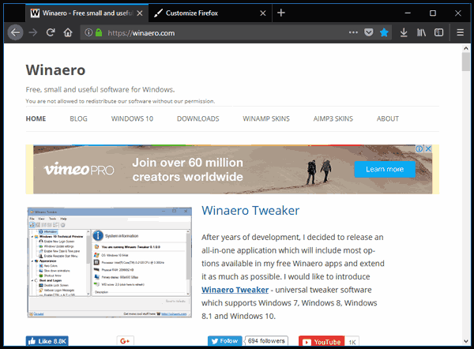474x349 pixels.
Task: Click the forward arrow button
Action: click(33, 32)
